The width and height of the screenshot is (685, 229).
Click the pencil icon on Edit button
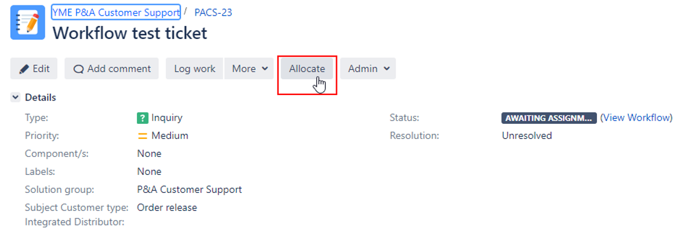point(25,69)
